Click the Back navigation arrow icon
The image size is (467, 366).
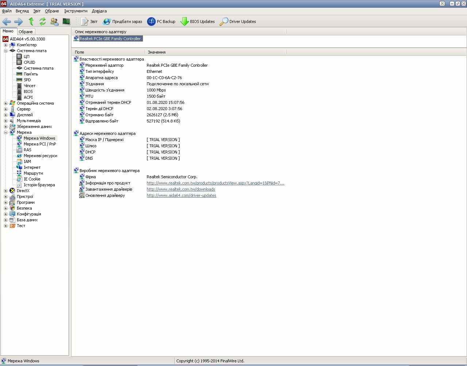pos(7,22)
